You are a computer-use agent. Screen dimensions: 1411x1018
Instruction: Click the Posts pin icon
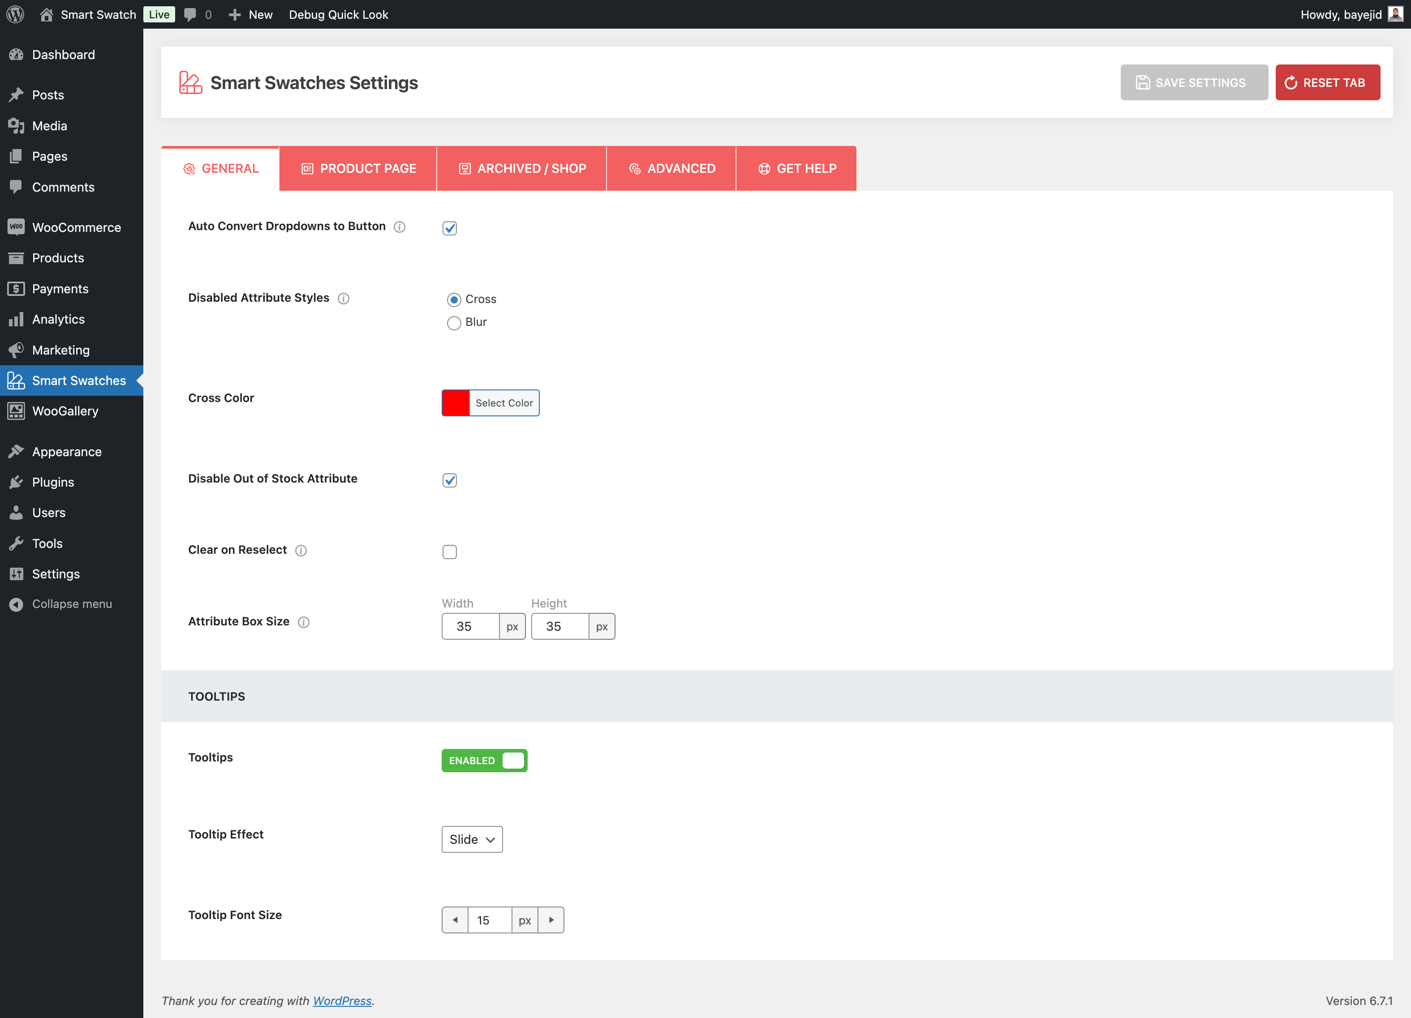tap(16, 94)
